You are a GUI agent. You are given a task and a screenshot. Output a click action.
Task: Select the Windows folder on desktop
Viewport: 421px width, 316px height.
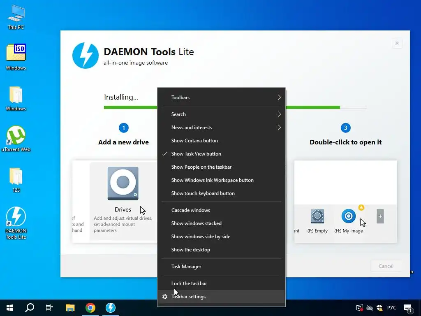point(16,98)
